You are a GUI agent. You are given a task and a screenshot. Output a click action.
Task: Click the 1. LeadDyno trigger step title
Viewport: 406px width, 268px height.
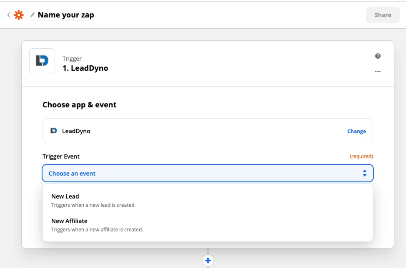pyautogui.click(x=85, y=68)
